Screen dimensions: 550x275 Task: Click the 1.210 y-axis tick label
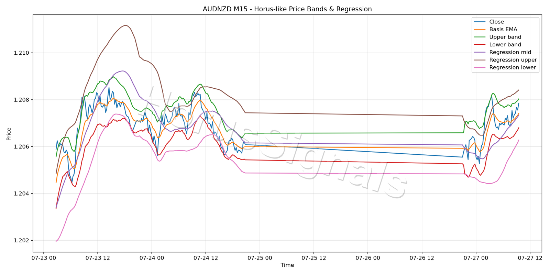tap(21, 53)
